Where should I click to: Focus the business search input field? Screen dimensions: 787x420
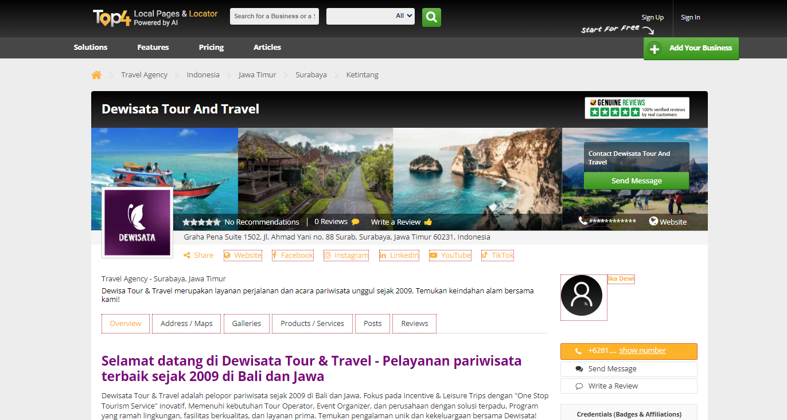pos(274,16)
